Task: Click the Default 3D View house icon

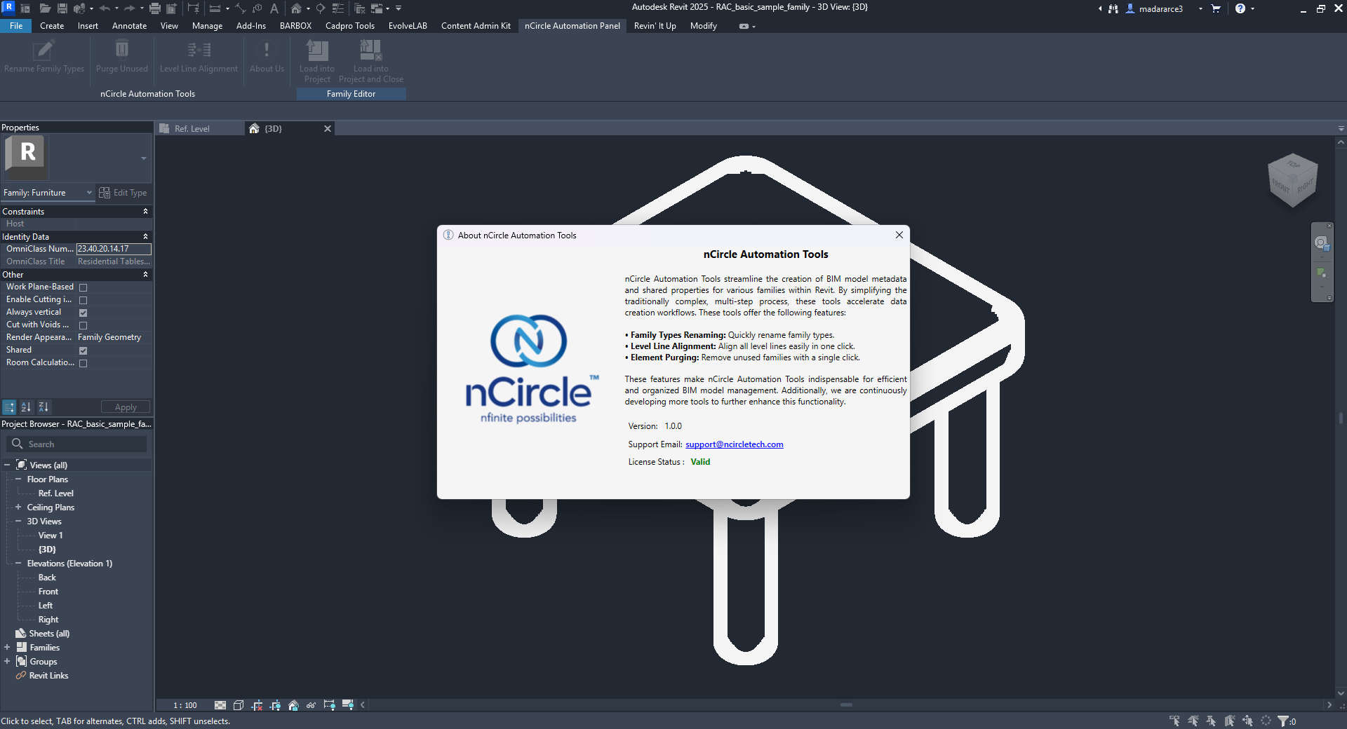Action: point(296,8)
